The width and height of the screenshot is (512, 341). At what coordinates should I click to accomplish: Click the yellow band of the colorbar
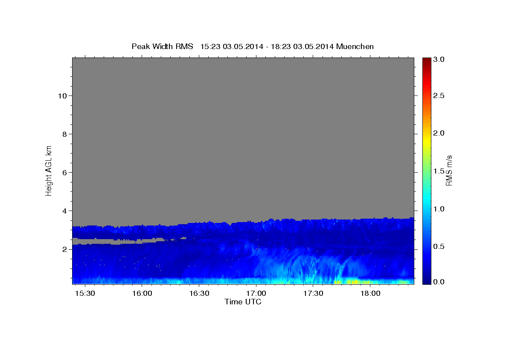(x=426, y=141)
